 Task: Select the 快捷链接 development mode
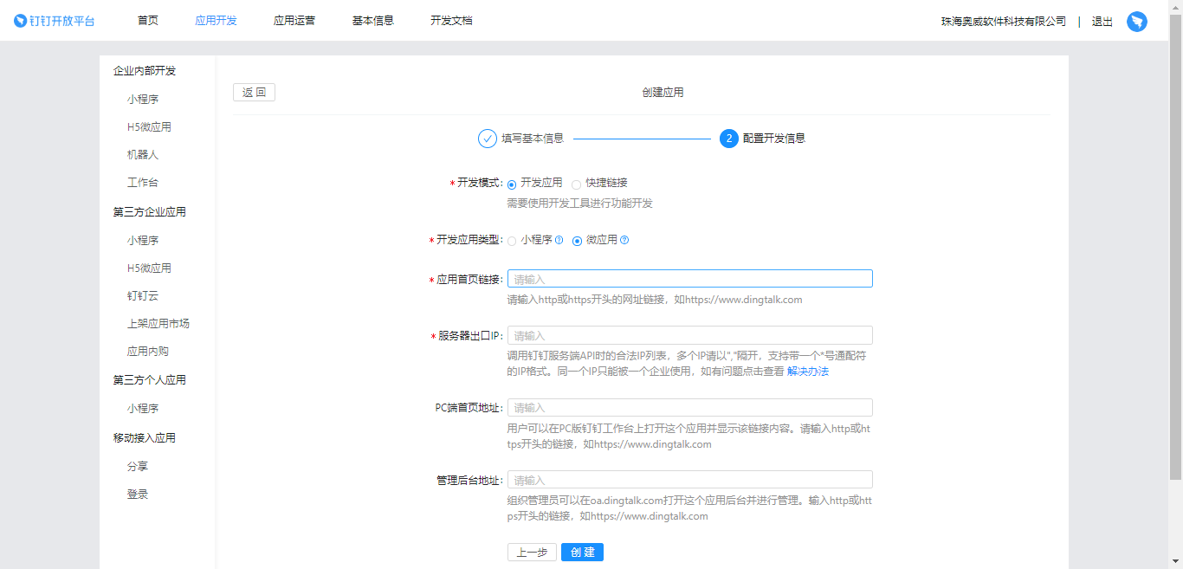[x=577, y=183]
